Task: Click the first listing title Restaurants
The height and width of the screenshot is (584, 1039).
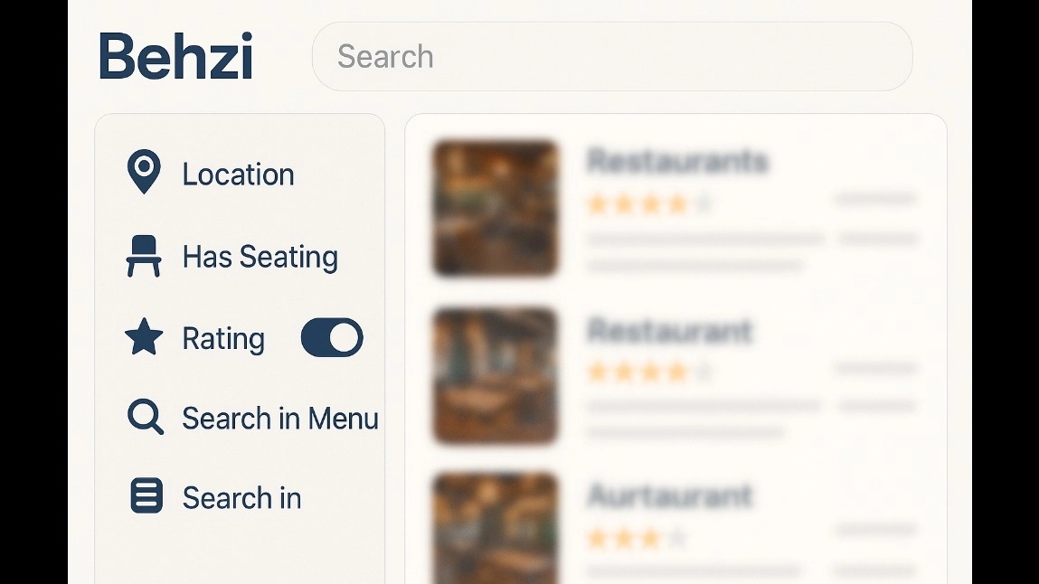Action: click(677, 161)
